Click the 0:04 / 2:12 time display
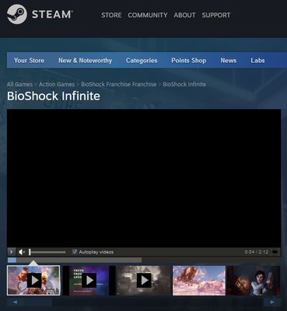Image resolution: width=287 pixels, height=311 pixels. tap(257, 252)
